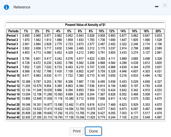
Task: Click the Period 14 row label
Action: [13, 94]
